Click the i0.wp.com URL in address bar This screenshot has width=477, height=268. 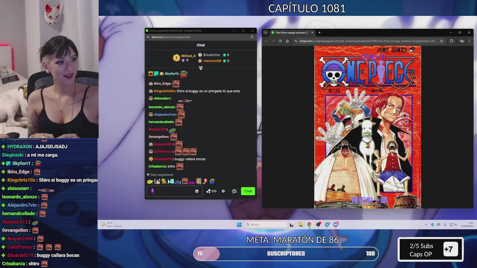(x=368, y=41)
